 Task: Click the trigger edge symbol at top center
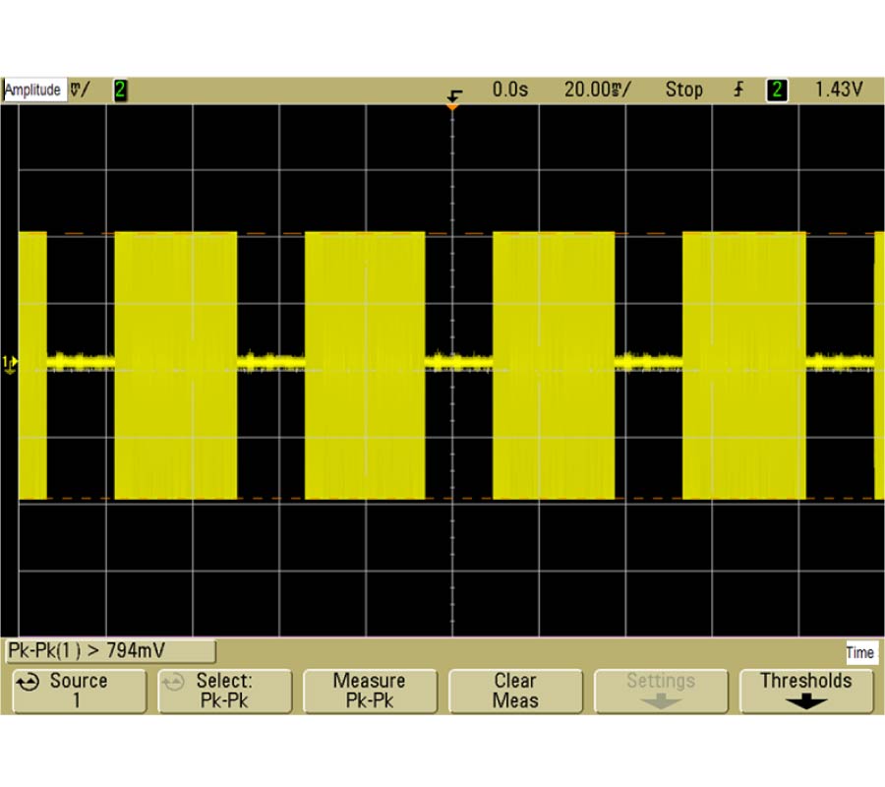point(453,94)
